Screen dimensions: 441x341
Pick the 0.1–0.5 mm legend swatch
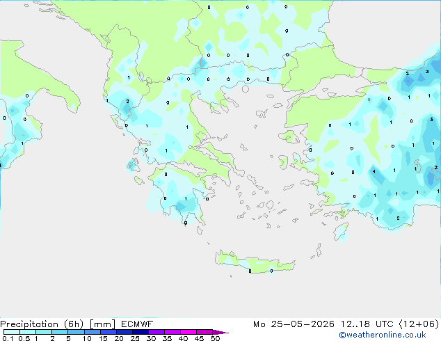tap(12, 332)
